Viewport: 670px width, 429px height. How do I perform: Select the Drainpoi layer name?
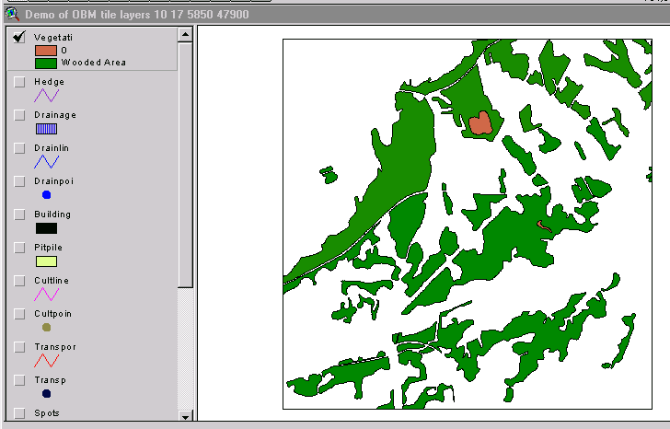click(x=53, y=181)
